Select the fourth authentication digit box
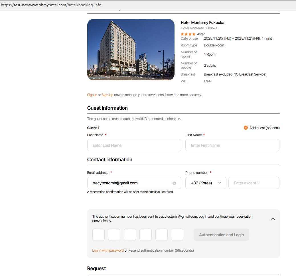 [145, 235]
